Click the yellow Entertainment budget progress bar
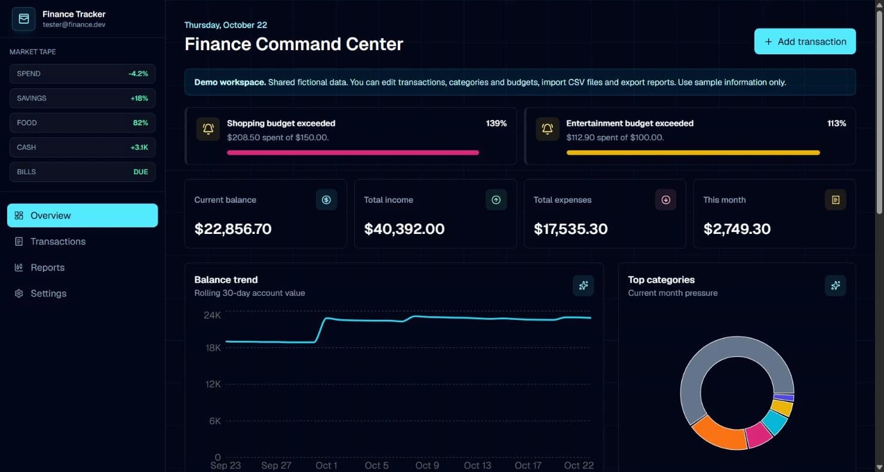The image size is (884, 472). click(x=693, y=153)
